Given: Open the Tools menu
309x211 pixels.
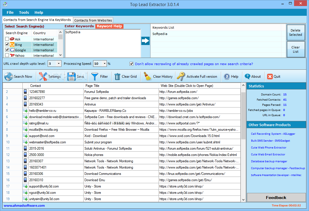Looking at the screenshot, I should 24,12.
